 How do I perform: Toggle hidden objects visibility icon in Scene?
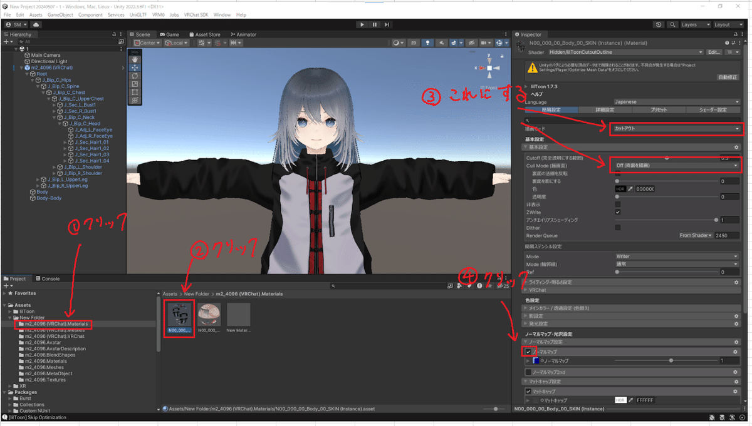pos(470,43)
